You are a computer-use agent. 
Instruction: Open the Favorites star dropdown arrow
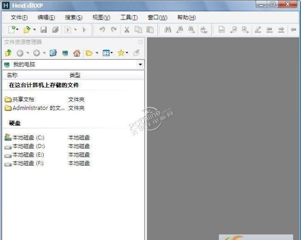coord(127,53)
